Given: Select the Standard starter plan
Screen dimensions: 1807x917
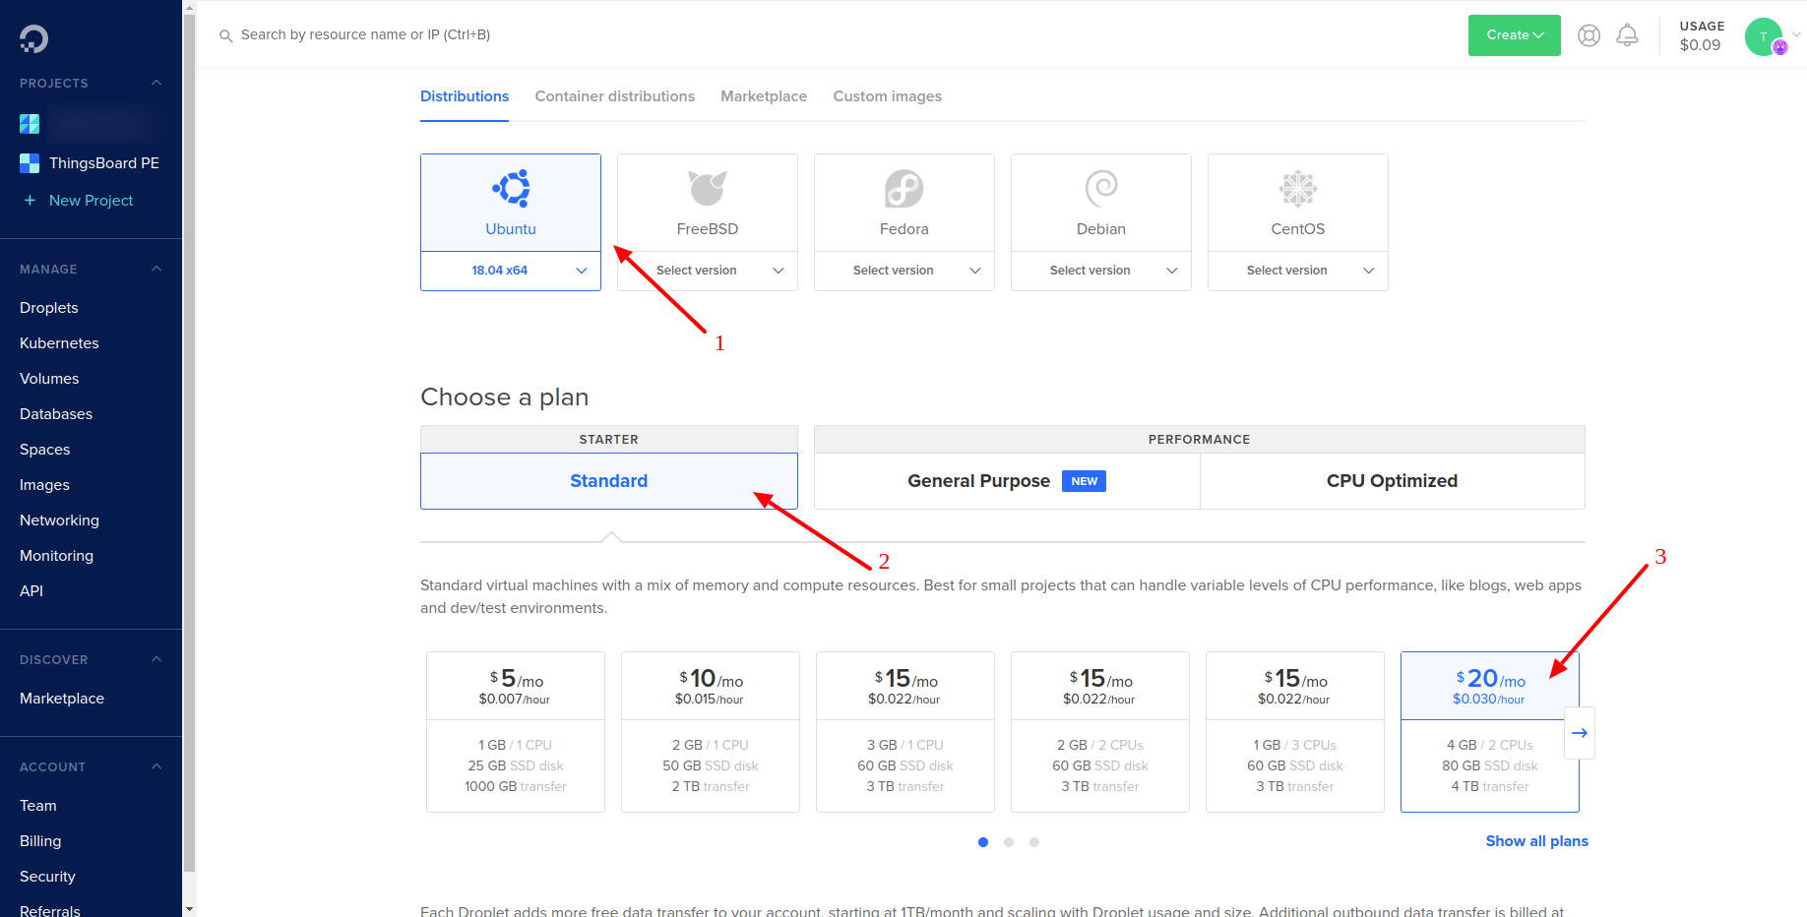Looking at the screenshot, I should (609, 481).
